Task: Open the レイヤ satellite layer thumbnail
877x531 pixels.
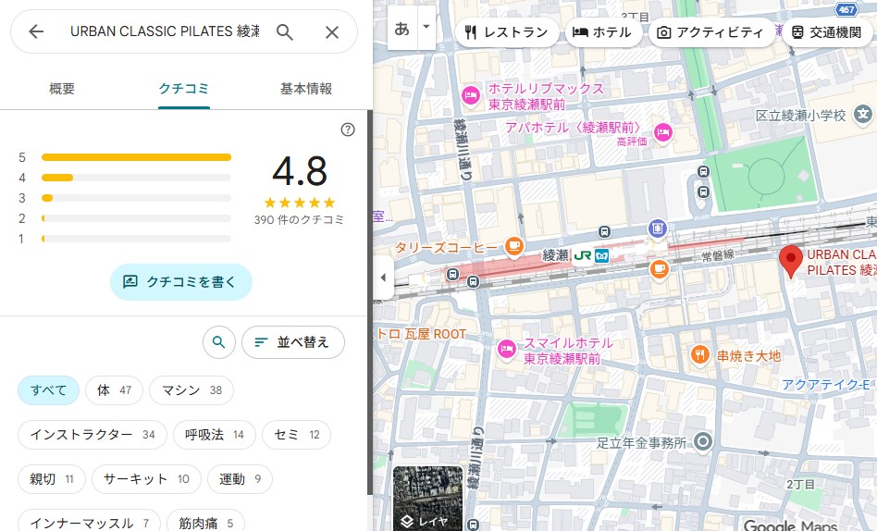Action: pyautogui.click(x=426, y=500)
